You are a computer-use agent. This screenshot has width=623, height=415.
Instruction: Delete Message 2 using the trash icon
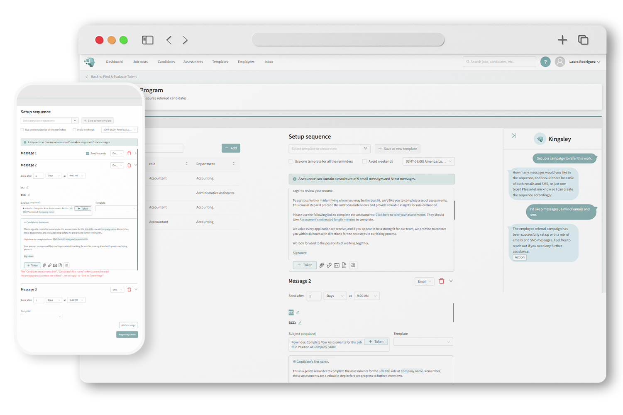tap(442, 281)
